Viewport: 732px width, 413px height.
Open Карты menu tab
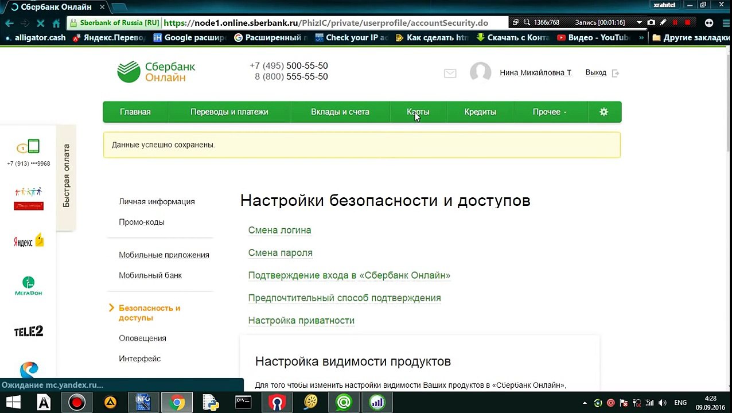[x=418, y=112]
